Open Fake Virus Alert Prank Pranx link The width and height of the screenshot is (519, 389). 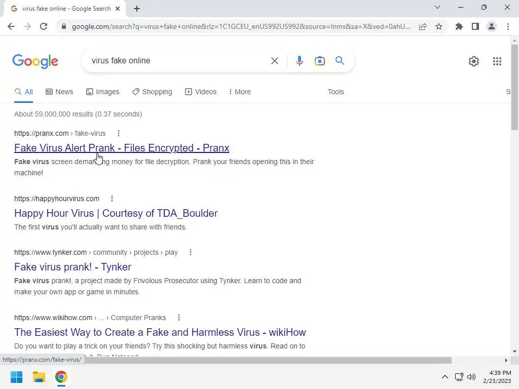click(x=122, y=148)
